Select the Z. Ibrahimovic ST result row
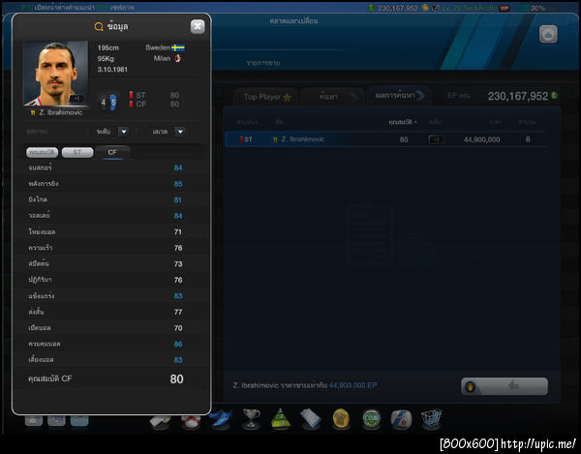The image size is (581, 454). 385,139
